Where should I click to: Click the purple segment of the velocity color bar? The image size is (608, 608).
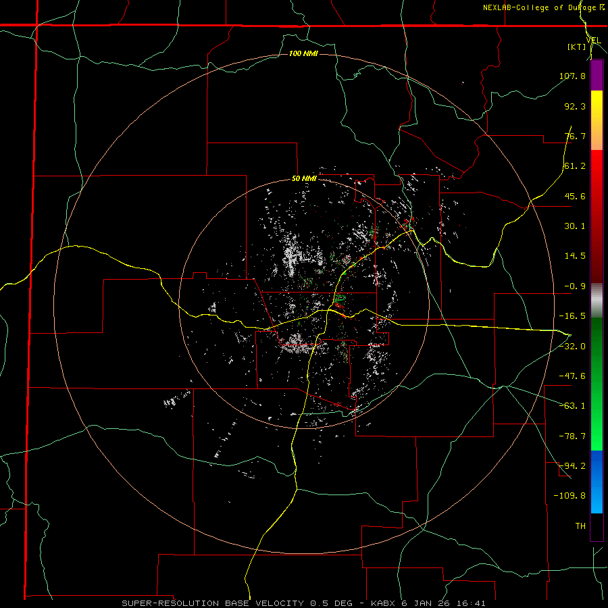[x=597, y=75]
